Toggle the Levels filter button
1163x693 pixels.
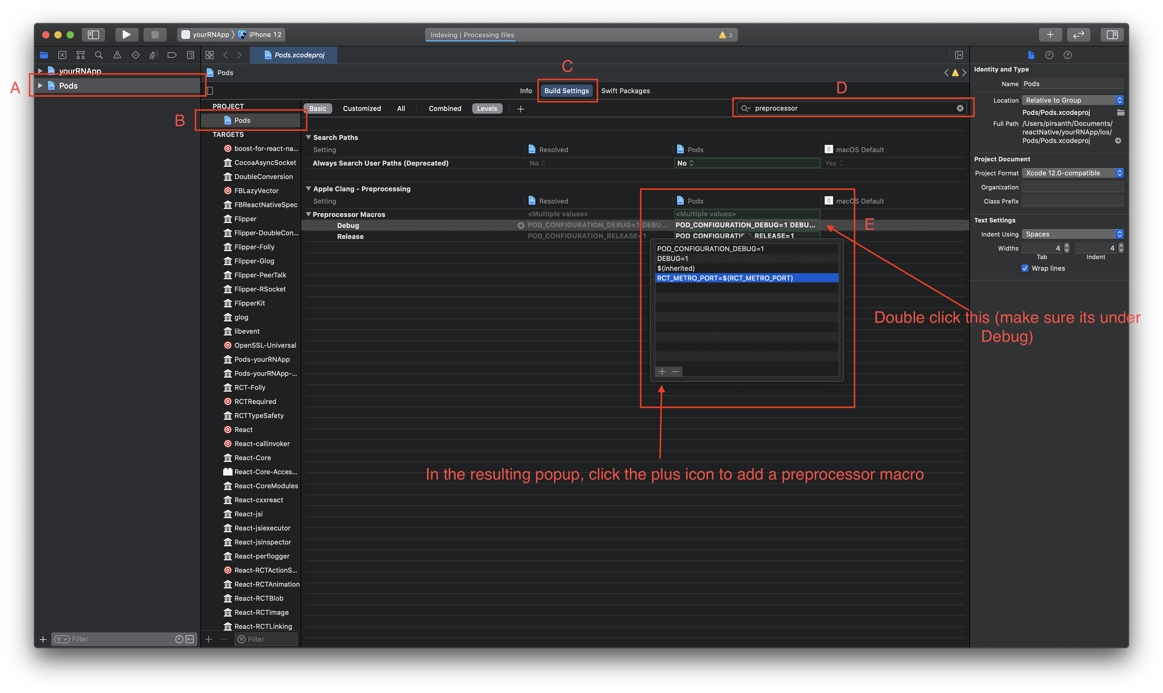[487, 108]
